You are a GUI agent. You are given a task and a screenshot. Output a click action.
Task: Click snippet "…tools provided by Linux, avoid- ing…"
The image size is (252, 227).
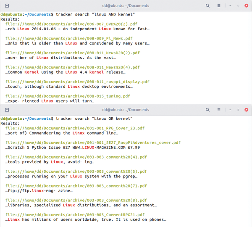(x=50, y=162)
